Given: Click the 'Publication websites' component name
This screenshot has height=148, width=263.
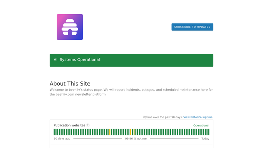Looking at the screenshot, I should click(69, 125).
